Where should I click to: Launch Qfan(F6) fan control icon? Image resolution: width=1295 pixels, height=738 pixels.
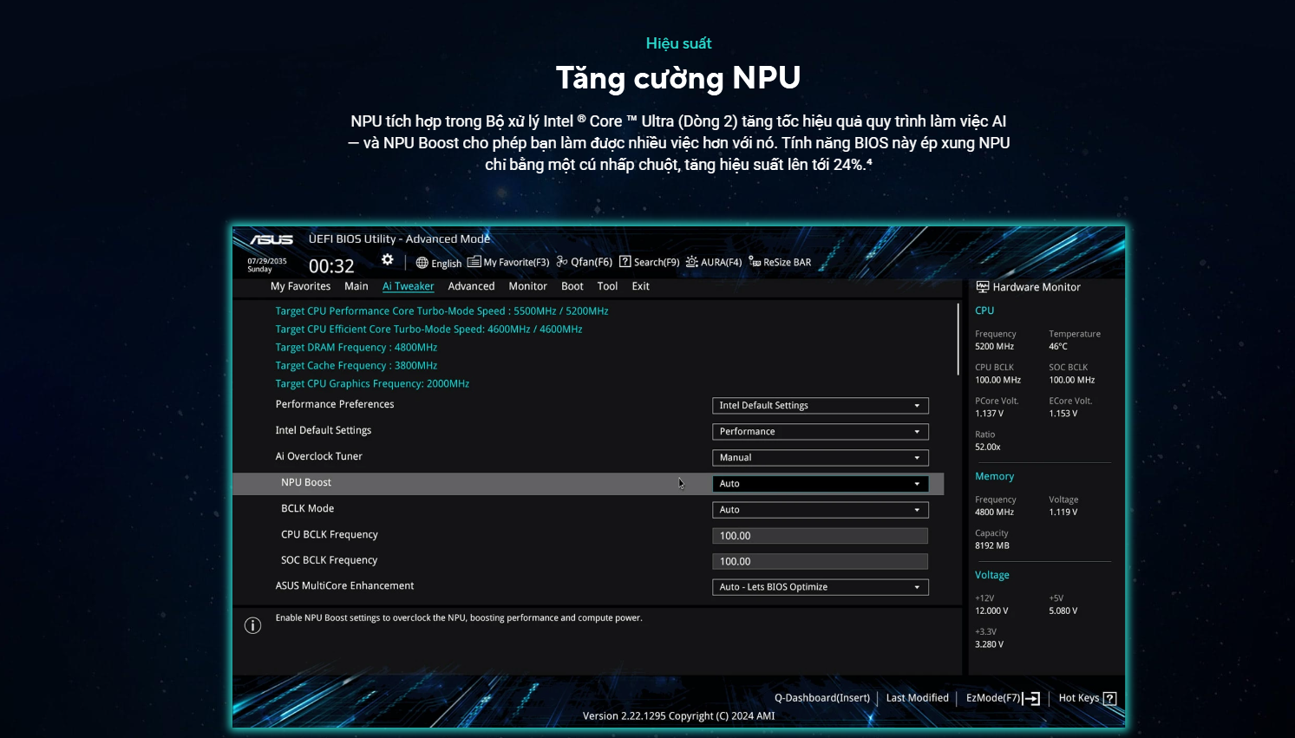tap(562, 262)
